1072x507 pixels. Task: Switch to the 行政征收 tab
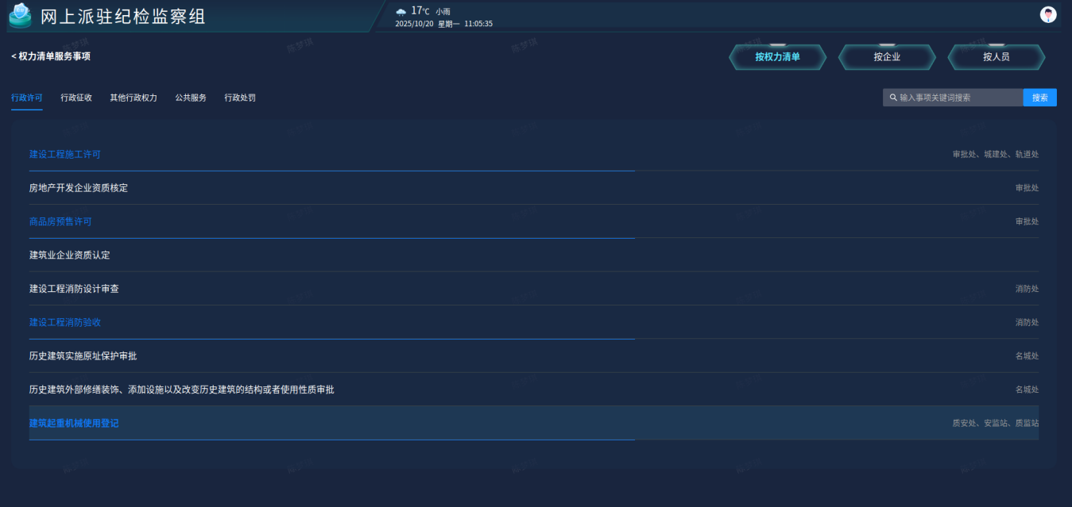(76, 98)
